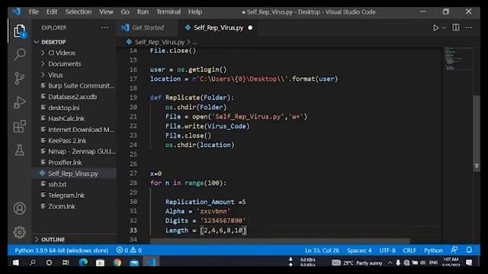Image resolution: width=488 pixels, height=274 pixels.
Task: Open Microsoft Edge from the taskbar
Action: [x=83, y=263]
